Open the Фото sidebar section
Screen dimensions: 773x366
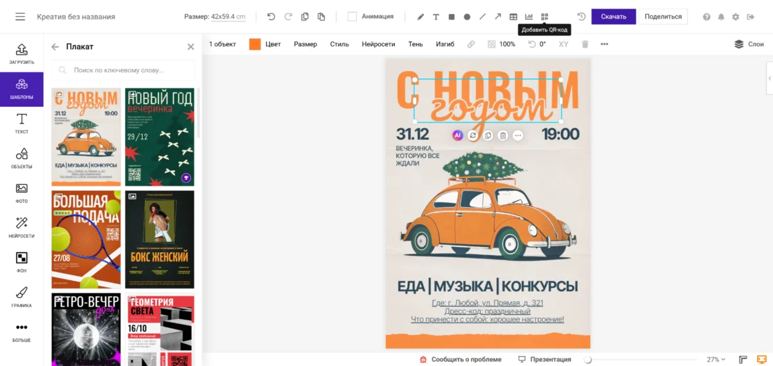[22, 193]
